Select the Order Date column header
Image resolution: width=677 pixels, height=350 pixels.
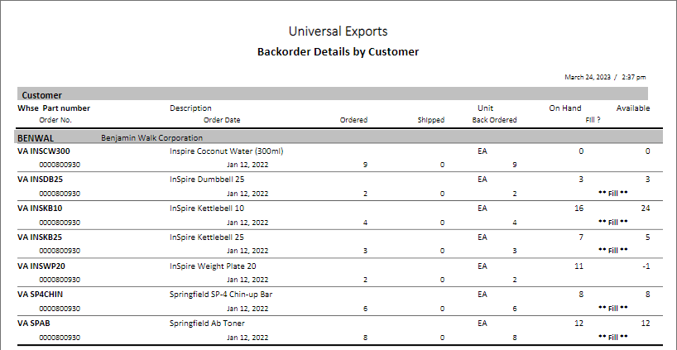click(x=222, y=120)
